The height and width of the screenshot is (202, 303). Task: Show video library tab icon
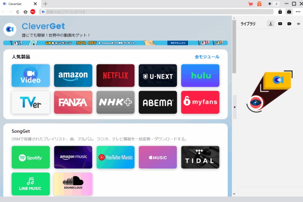click(280, 24)
